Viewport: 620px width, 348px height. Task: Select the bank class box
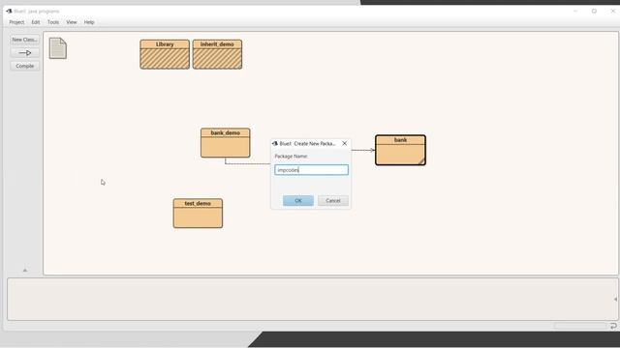400,150
